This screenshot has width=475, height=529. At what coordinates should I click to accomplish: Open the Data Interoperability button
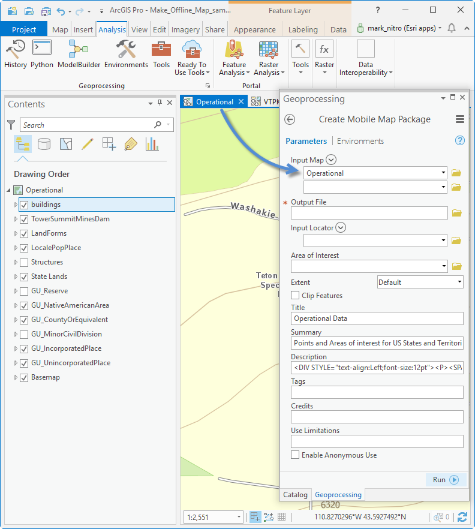(366, 58)
